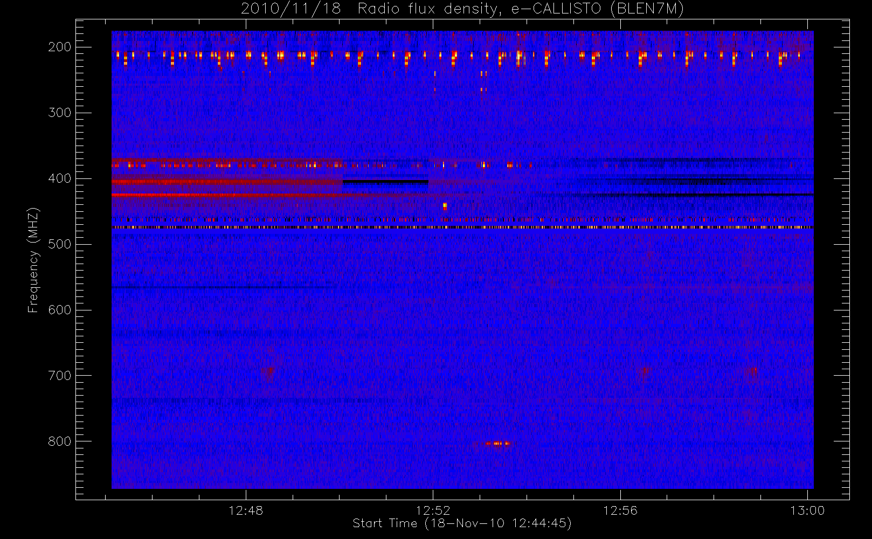Click the 12:48 time tick label

246,510
